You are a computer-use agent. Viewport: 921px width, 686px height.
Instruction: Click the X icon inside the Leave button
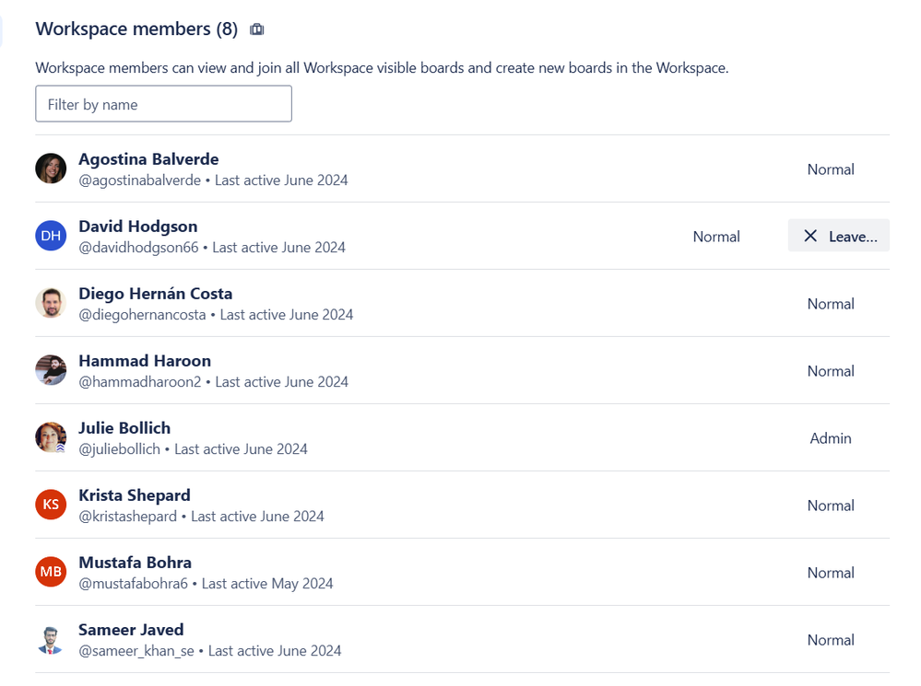click(x=810, y=235)
